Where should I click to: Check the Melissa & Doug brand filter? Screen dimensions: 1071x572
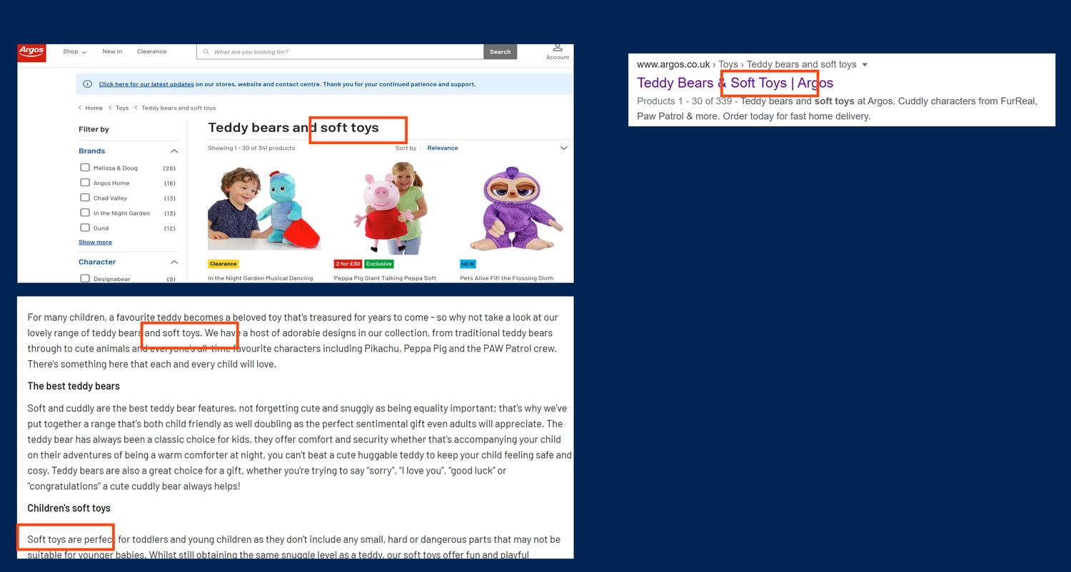[x=85, y=168]
